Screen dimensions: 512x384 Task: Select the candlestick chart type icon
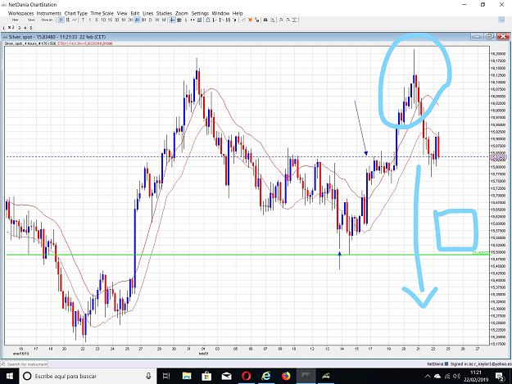pos(61,20)
